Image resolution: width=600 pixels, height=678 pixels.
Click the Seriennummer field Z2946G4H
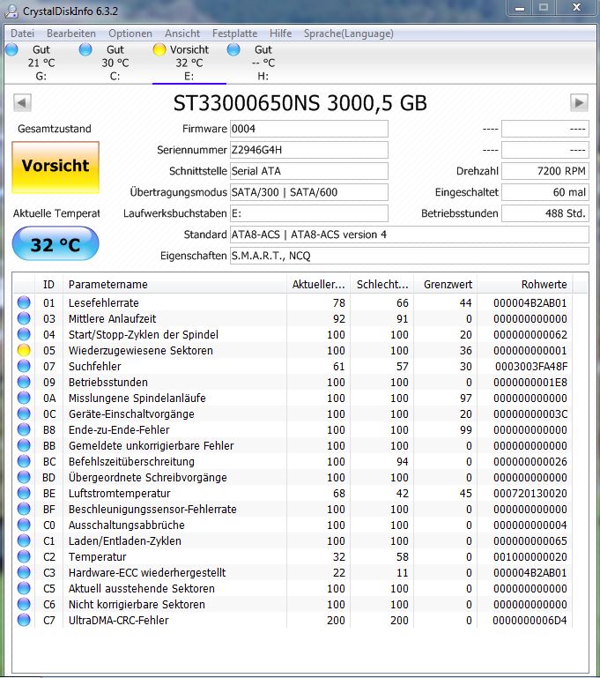(309, 150)
